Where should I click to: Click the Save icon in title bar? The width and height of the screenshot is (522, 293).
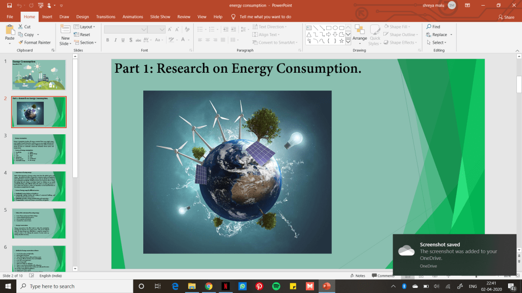pyautogui.click(x=10, y=5)
